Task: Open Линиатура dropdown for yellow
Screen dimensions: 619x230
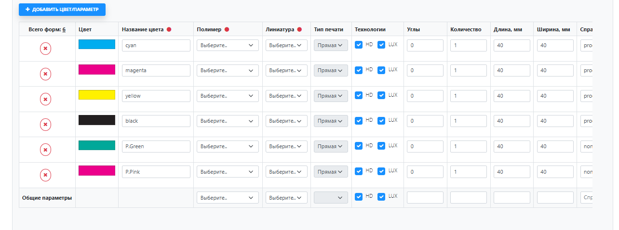Action: point(286,96)
